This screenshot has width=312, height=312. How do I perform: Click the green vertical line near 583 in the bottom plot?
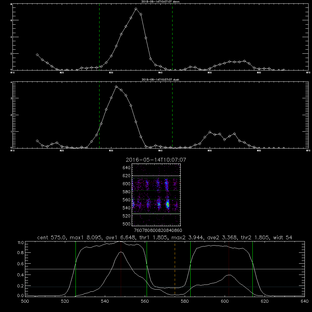click(190, 269)
